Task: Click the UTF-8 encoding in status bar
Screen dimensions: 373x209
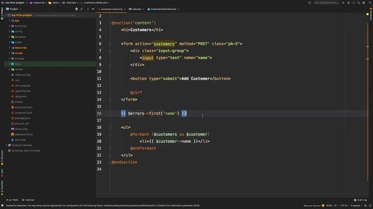Action: pos(344,206)
